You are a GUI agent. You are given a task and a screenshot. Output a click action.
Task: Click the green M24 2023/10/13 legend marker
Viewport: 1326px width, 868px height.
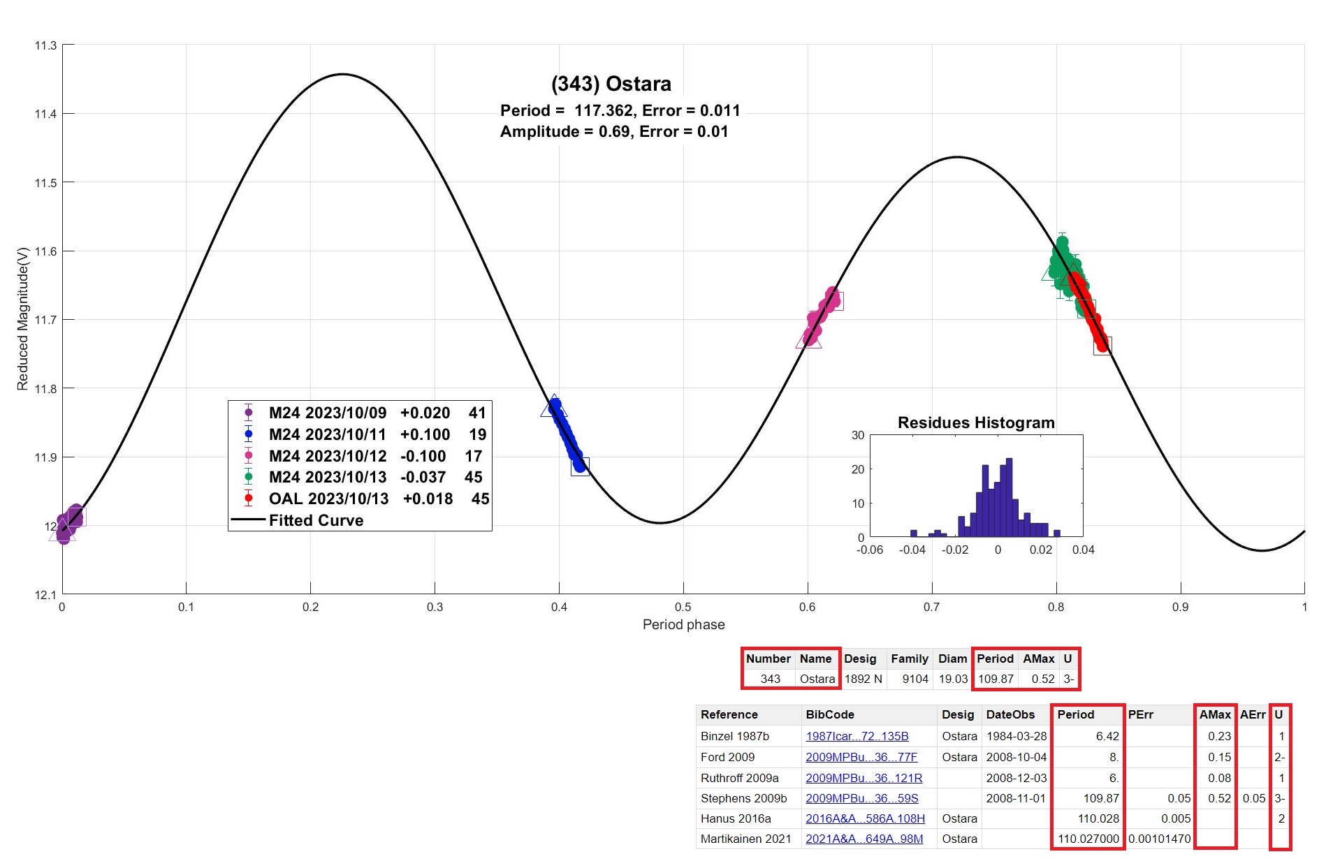tap(248, 477)
